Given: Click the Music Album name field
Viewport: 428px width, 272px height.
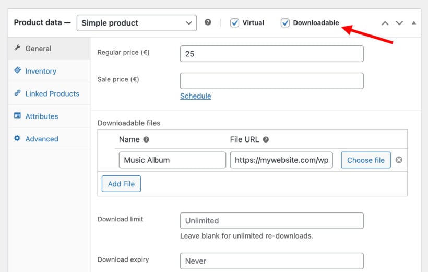Looking at the screenshot, I should [172, 160].
